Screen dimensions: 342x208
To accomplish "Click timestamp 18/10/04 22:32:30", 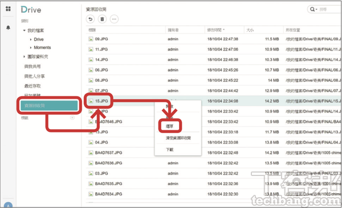I will point(222,194).
